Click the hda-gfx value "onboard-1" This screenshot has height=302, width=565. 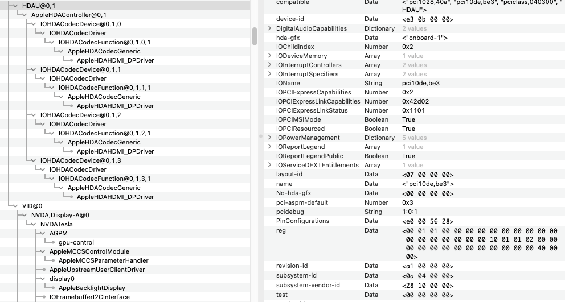click(425, 38)
